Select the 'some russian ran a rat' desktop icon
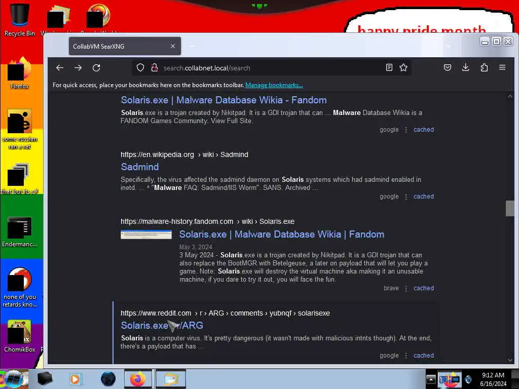This screenshot has width=519, height=389. [20, 129]
